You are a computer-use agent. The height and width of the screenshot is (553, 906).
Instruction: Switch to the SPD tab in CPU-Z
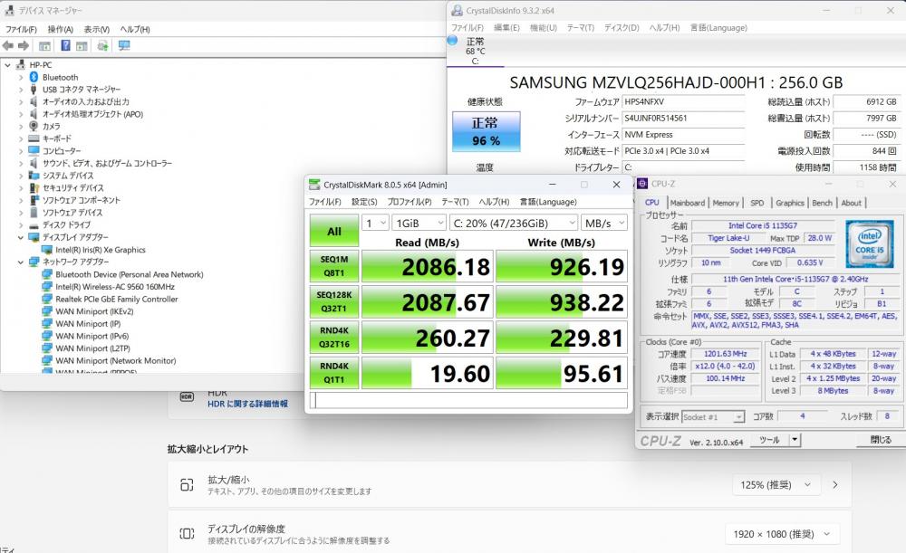pyautogui.click(x=757, y=203)
